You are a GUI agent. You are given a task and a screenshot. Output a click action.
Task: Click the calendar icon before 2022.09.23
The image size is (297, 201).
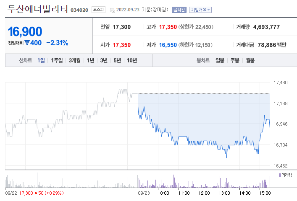point(112,10)
